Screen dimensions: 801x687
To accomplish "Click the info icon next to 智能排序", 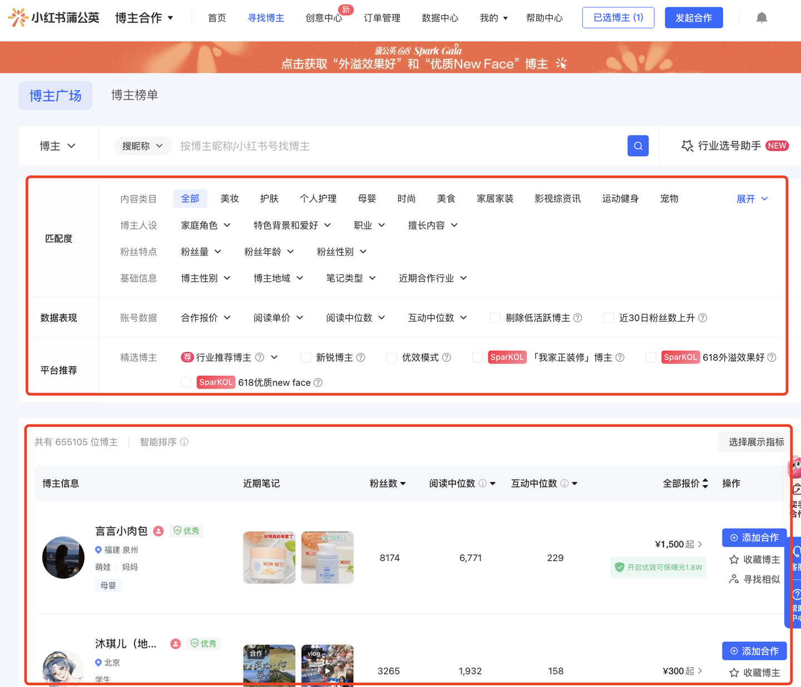I will [x=186, y=441].
